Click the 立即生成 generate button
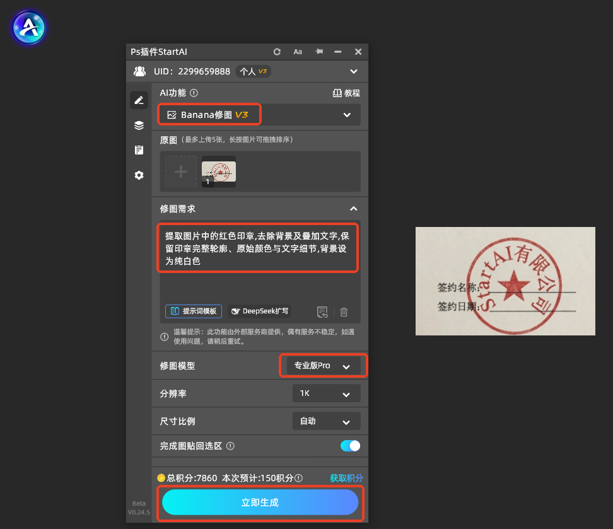613x529 pixels. click(x=260, y=503)
